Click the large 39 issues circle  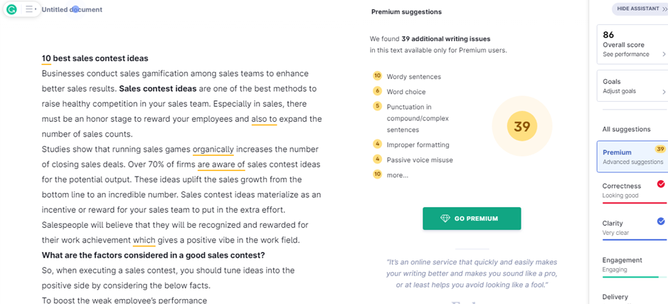point(522,126)
